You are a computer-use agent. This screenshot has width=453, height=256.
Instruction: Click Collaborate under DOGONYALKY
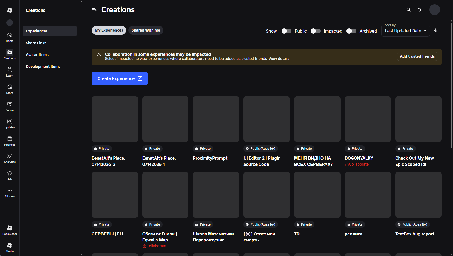(357, 164)
